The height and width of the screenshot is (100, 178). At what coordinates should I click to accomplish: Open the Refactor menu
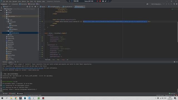coord(24,1)
